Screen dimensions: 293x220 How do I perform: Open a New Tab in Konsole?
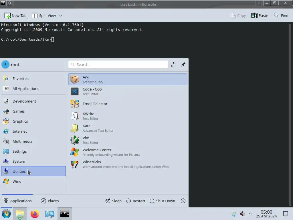(x=16, y=15)
